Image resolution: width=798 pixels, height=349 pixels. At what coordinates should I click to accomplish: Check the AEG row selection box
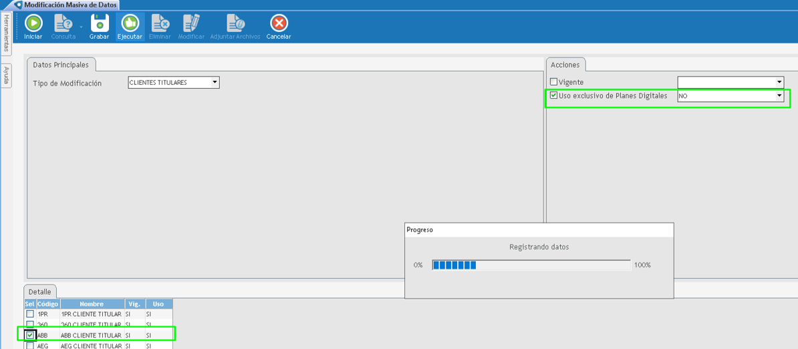point(31,346)
